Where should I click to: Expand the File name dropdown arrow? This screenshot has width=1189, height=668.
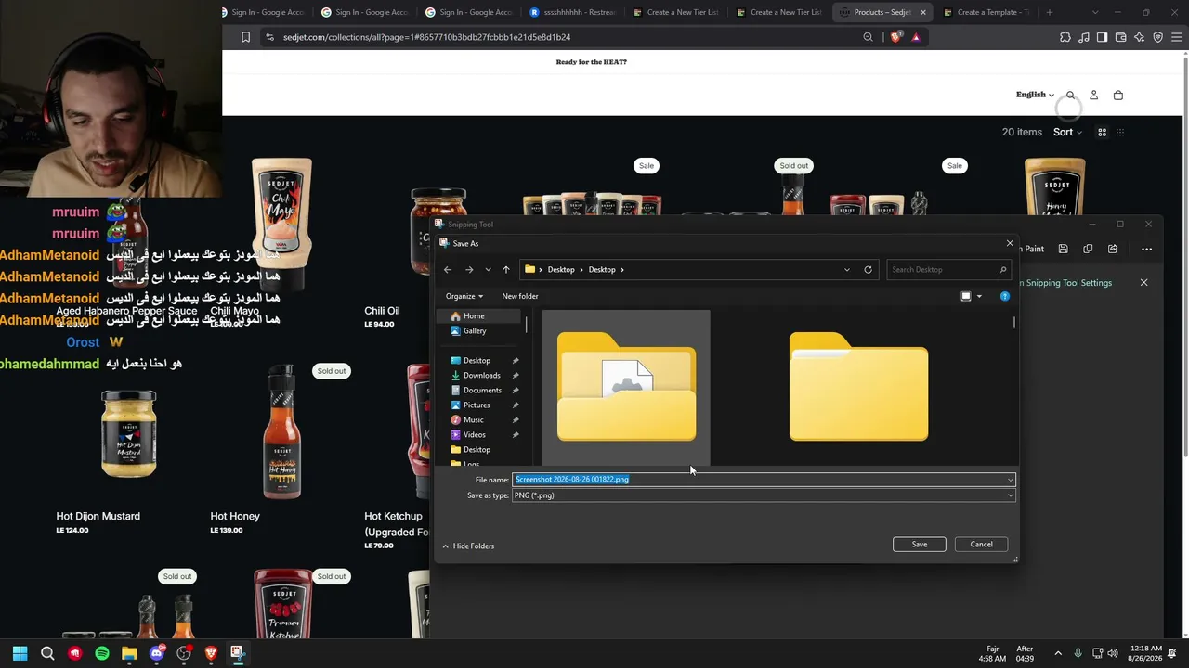pyautogui.click(x=1010, y=480)
